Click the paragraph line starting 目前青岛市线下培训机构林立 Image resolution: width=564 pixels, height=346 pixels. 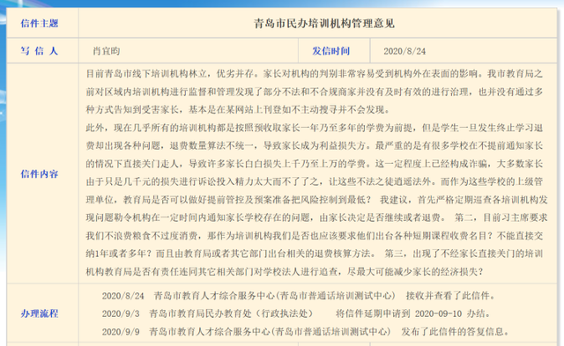(314, 74)
